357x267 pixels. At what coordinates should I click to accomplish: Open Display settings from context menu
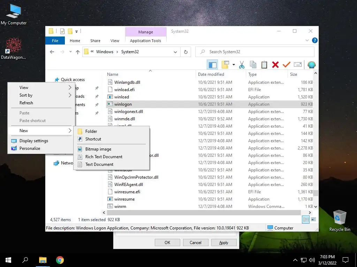41,141
